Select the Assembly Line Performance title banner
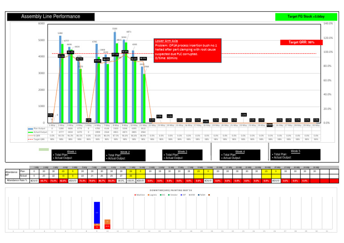Viewport: 344px width, 243px height. [x=51, y=17]
